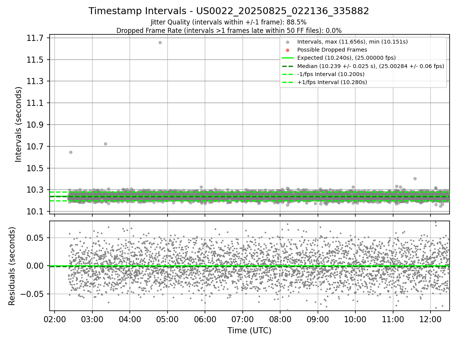Click legend entry Intervals, max (11.656s), min (10.151s)
458x344 pixels.
click(352, 42)
